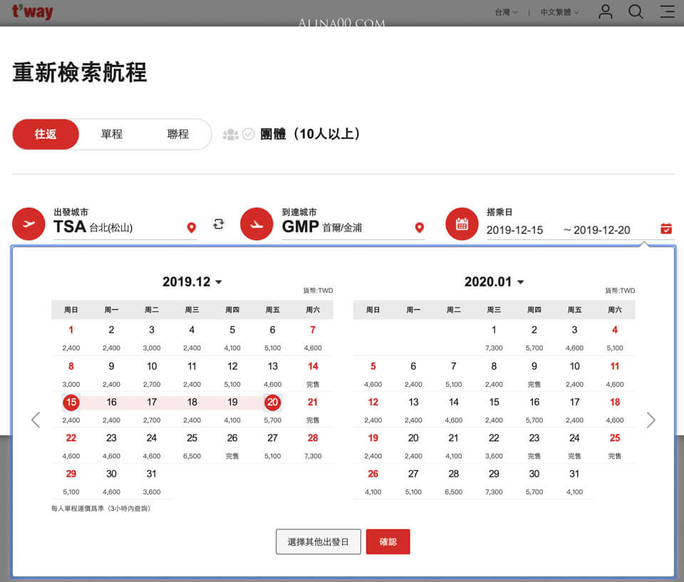The width and height of the screenshot is (684, 582).
Task: Click the t'way logo
Action: [32, 12]
